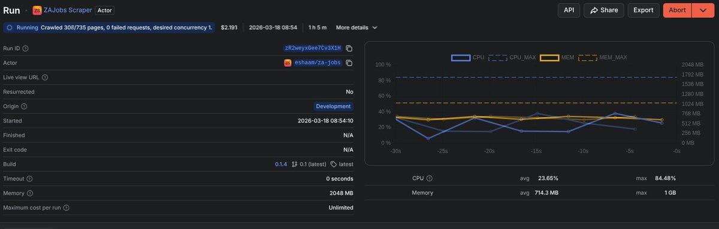
Task: Expand More details
Action: click(357, 28)
